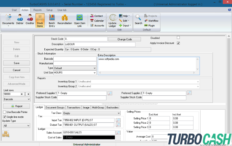Click the Report button
This screenshot has width=232, height=146.
17,106
